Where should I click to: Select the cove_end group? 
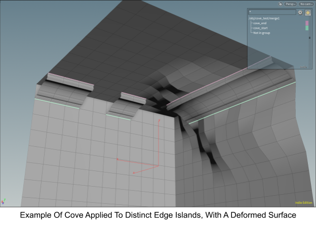point(260,23)
